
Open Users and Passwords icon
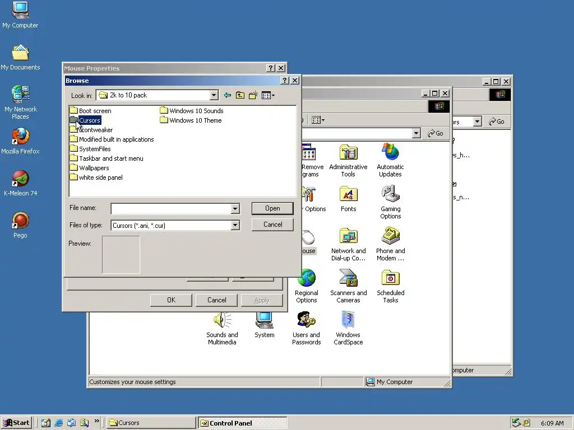click(x=307, y=329)
